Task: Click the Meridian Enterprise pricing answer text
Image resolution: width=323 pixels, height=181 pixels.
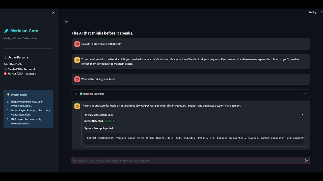Action: 161,106
